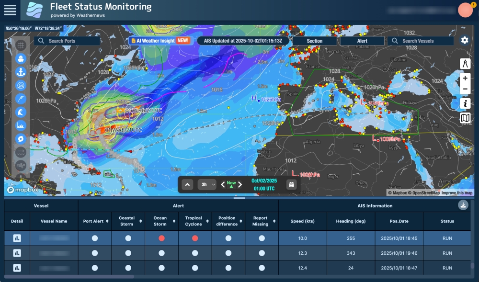Click the AI Weather Insight button
Viewport: 479px width, 282px height.
pyautogui.click(x=160, y=41)
